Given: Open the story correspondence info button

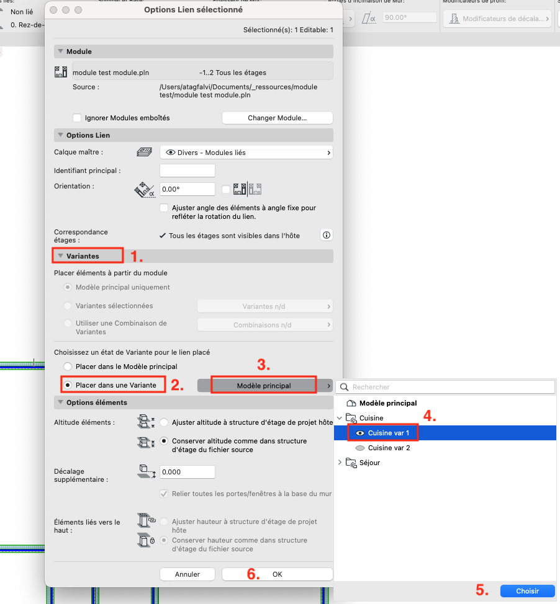Looking at the screenshot, I should (x=327, y=235).
